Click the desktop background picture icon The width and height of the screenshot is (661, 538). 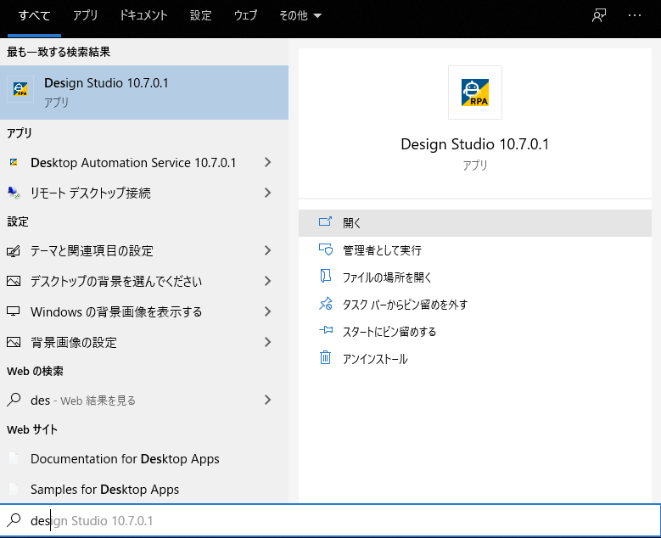point(14,281)
